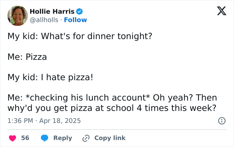Viewport: 234px width, 147px height.
Task: Click the "I hate pizza!" line
Action: [x=50, y=78]
